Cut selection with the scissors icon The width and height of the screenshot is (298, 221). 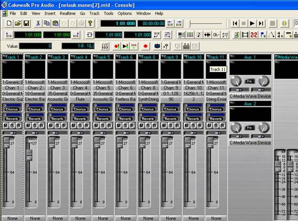click(38, 23)
